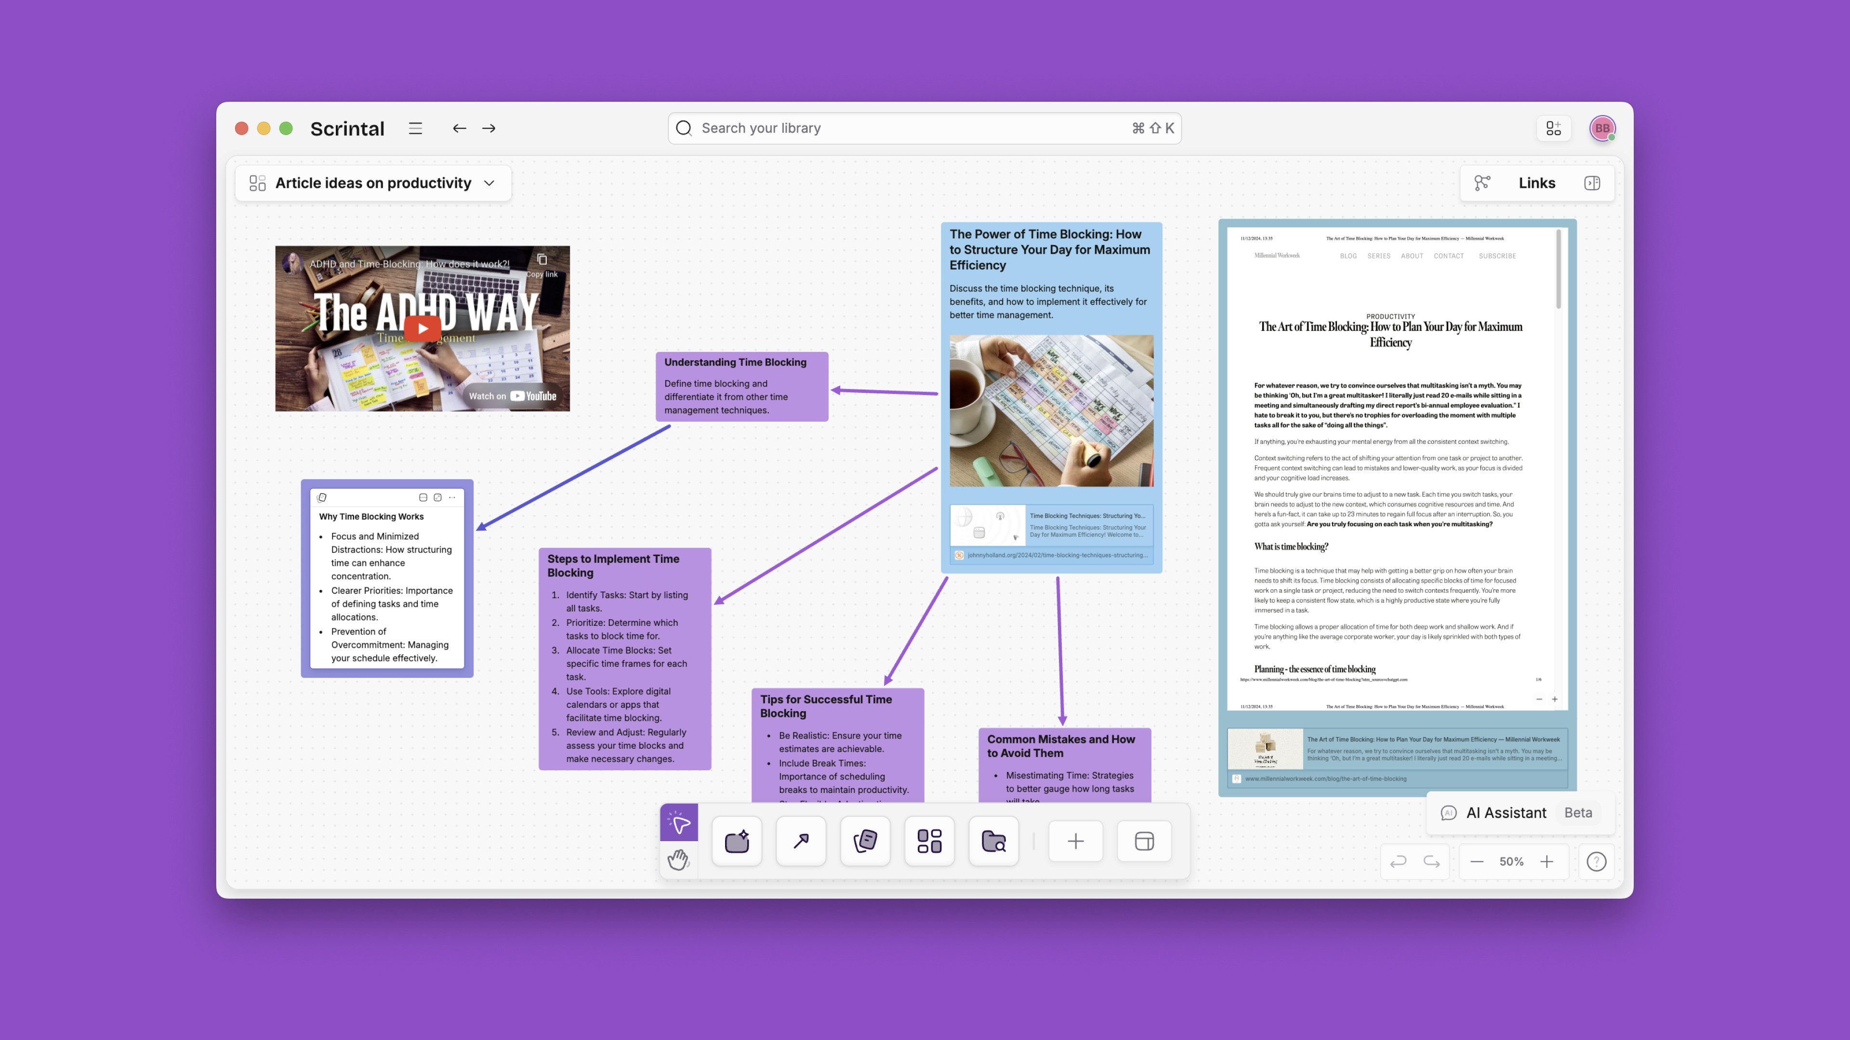
Task: Open the boards grid tool
Action: tap(929, 841)
